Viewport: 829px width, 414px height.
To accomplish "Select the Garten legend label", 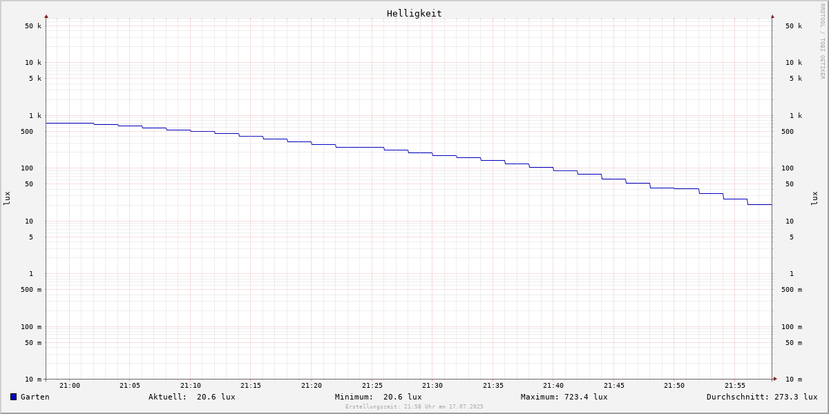I will [35, 397].
